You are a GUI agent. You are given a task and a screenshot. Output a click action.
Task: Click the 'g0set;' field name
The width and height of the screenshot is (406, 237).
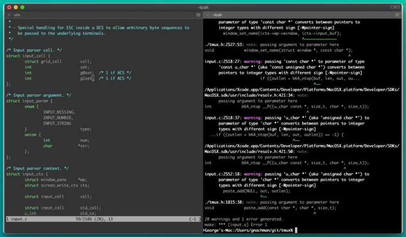click(x=87, y=73)
